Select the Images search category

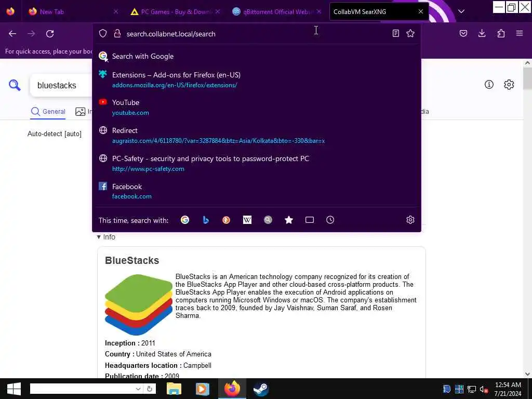tap(84, 111)
